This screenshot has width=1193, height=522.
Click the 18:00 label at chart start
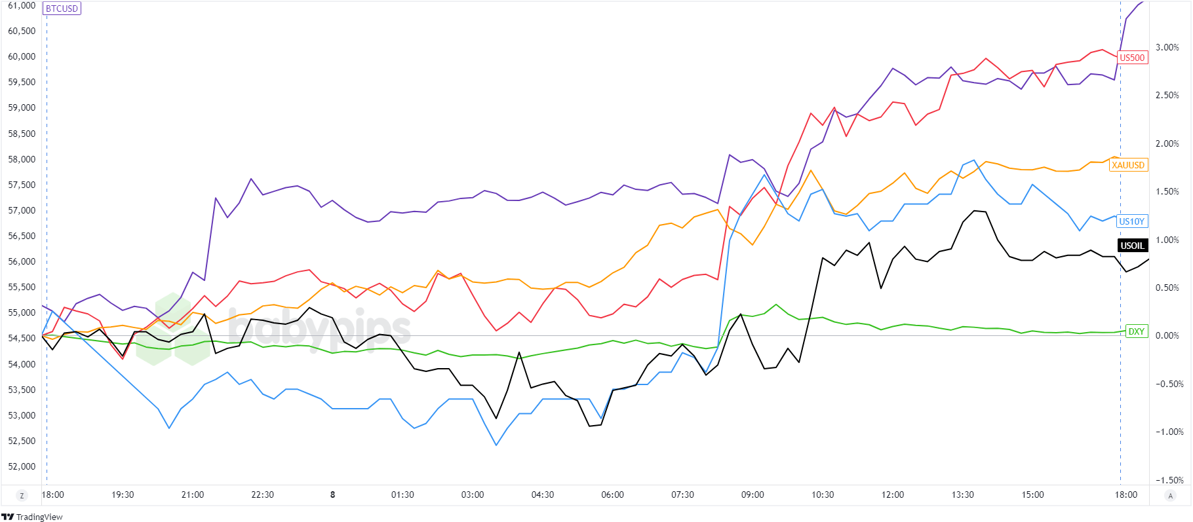(53, 494)
